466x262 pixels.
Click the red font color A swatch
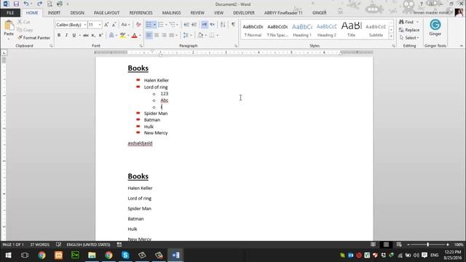[134, 36]
